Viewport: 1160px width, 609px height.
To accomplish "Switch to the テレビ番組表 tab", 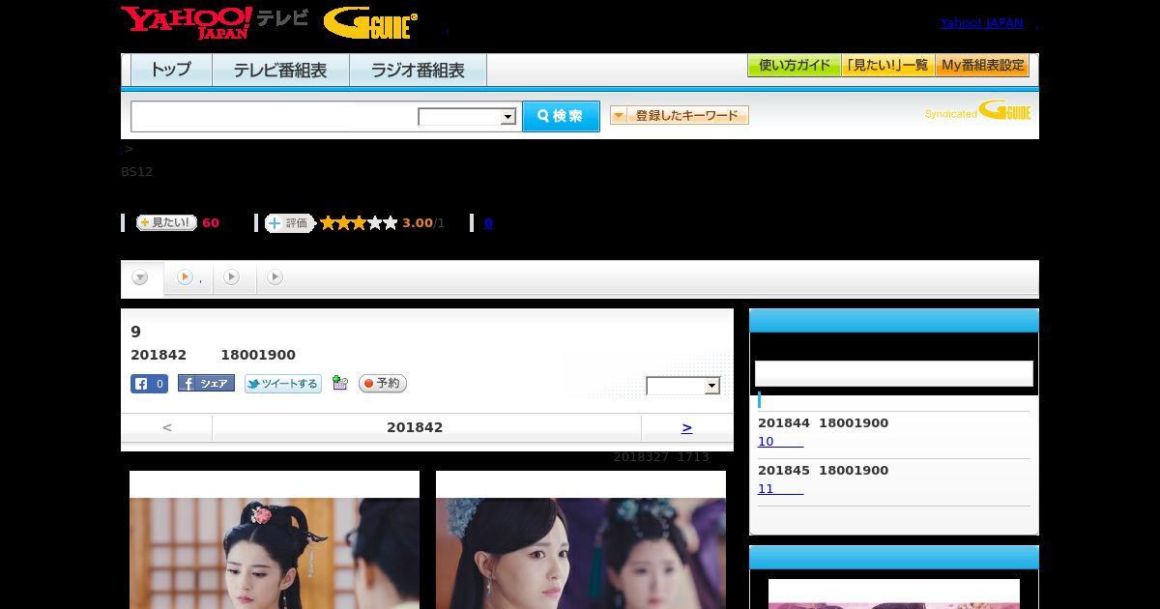I will [x=280, y=71].
